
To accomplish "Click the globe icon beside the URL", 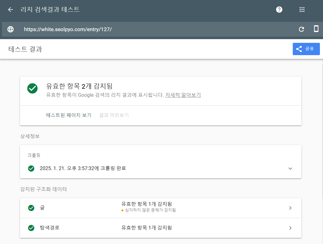I will (x=10, y=29).
